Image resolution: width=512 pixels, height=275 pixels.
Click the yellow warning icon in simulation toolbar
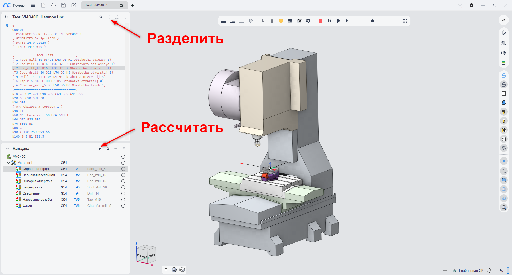click(281, 21)
